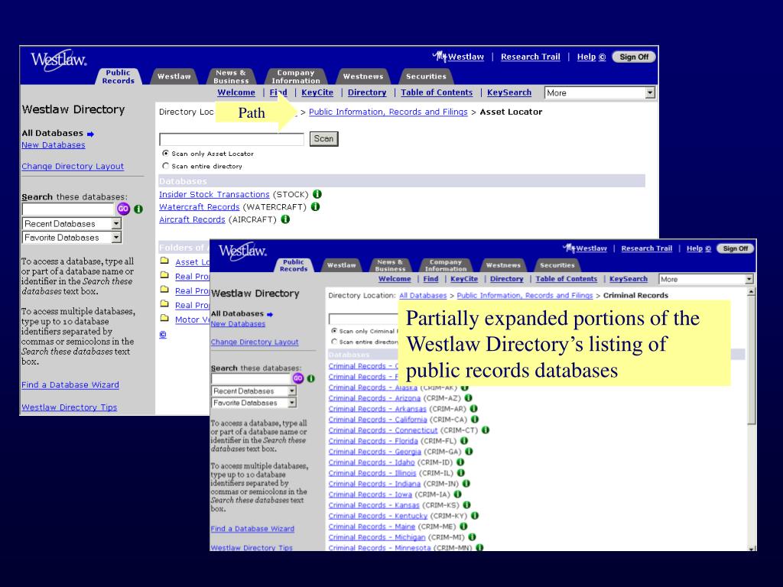The image size is (783, 587).
Task: Open Research Trail link in back window
Action: (x=531, y=57)
